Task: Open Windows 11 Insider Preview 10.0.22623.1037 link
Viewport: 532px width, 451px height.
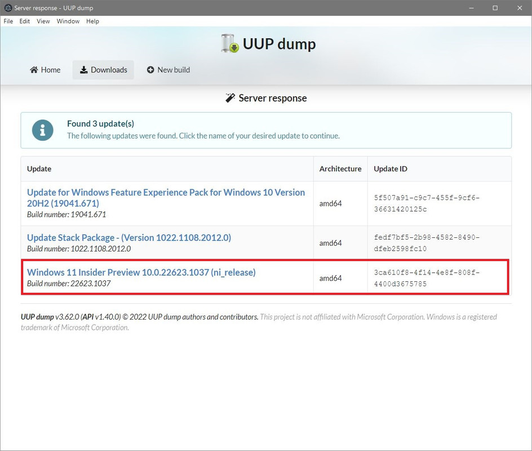Action: coord(141,272)
